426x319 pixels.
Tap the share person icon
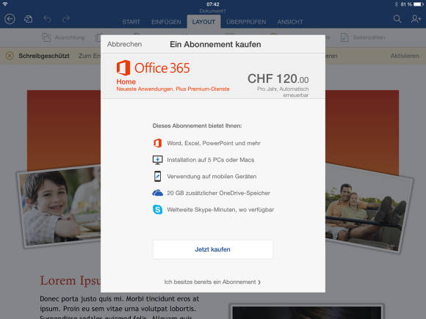pyautogui.click(x=416, y=19)
